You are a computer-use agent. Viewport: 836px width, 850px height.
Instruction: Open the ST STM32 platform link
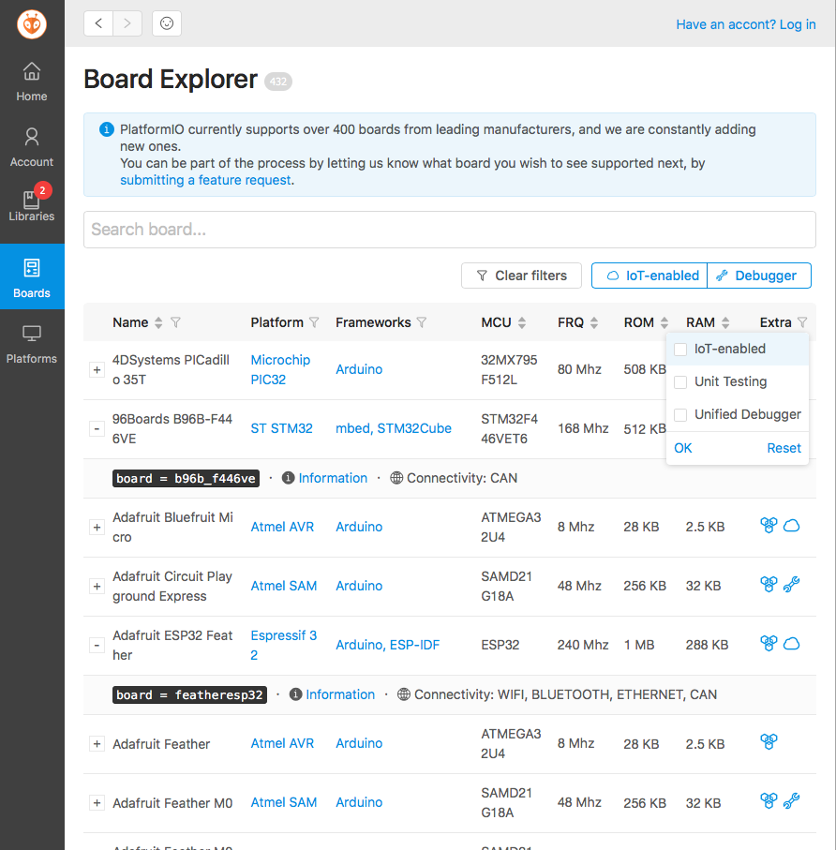[281, 428]
